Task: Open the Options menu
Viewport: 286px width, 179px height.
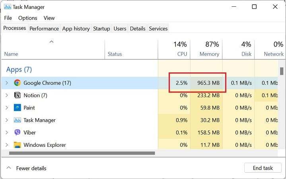Action: point(28,18)
